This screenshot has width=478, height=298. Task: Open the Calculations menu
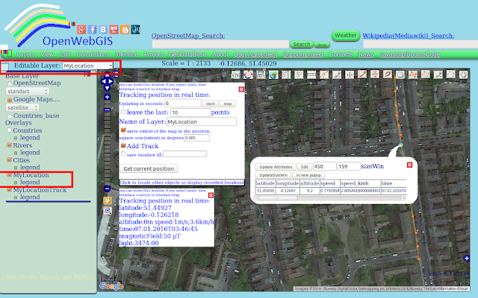click(93, 54)
